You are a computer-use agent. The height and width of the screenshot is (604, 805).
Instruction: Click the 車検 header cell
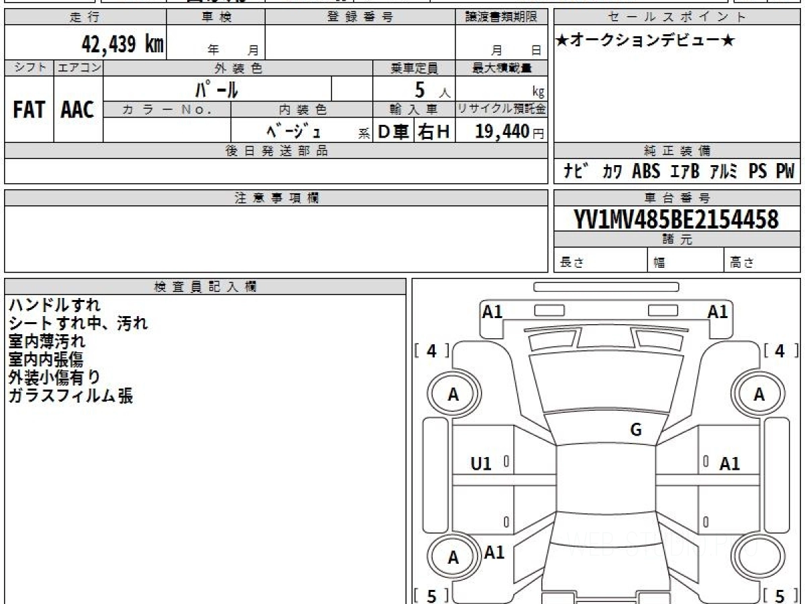216,17
